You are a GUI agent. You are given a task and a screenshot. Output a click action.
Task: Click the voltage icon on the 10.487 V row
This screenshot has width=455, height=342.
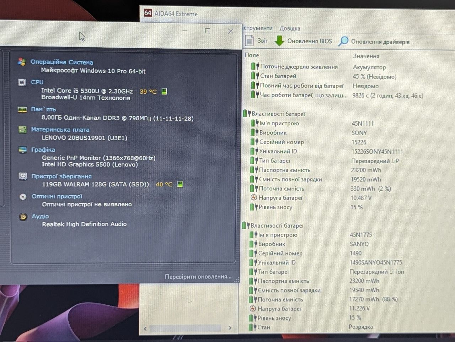254,197
